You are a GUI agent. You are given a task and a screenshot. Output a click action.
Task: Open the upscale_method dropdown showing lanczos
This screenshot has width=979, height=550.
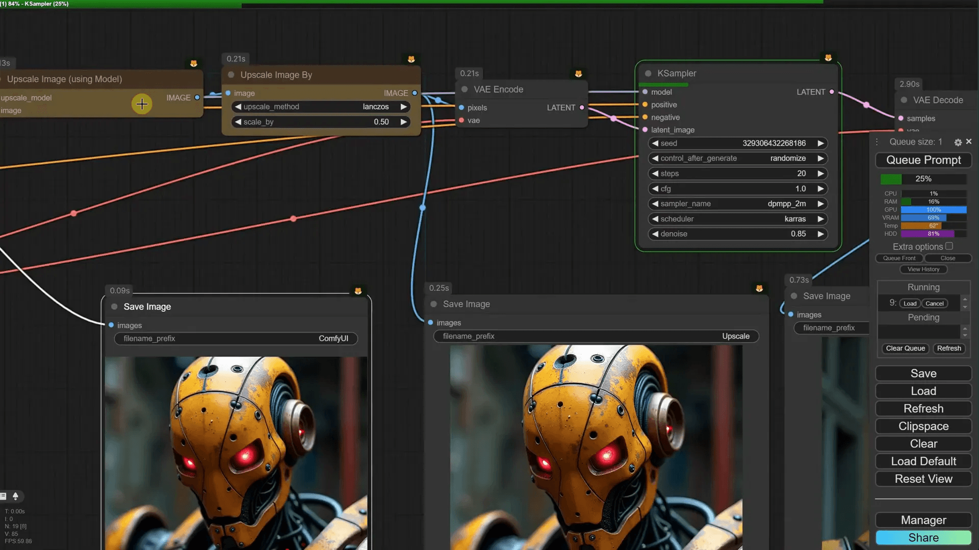[321, 107]
